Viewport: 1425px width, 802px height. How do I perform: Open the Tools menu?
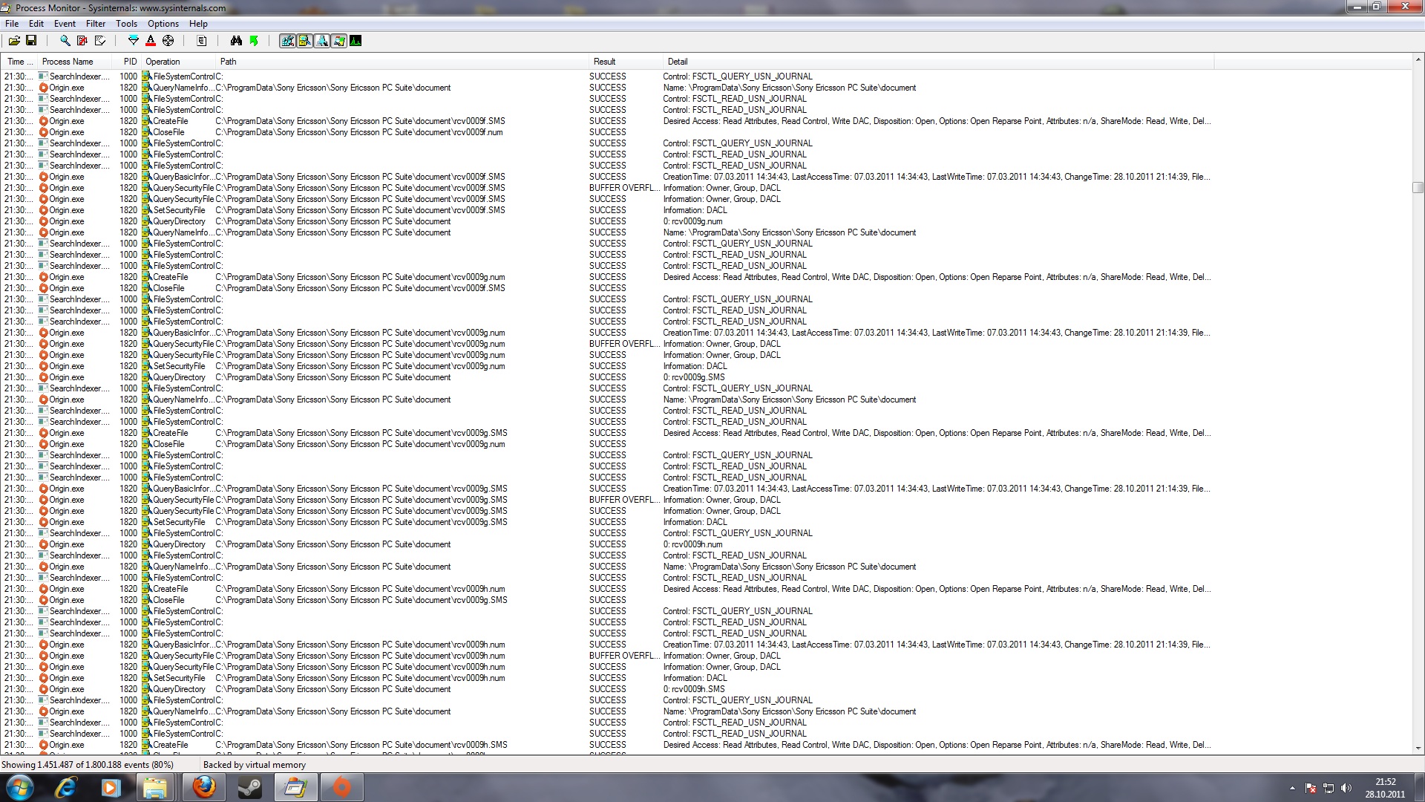[126, 24]
